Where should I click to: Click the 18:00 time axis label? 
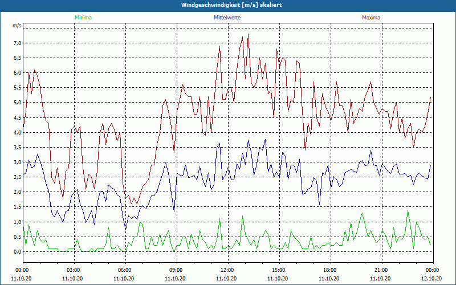(x=330, y=270)
